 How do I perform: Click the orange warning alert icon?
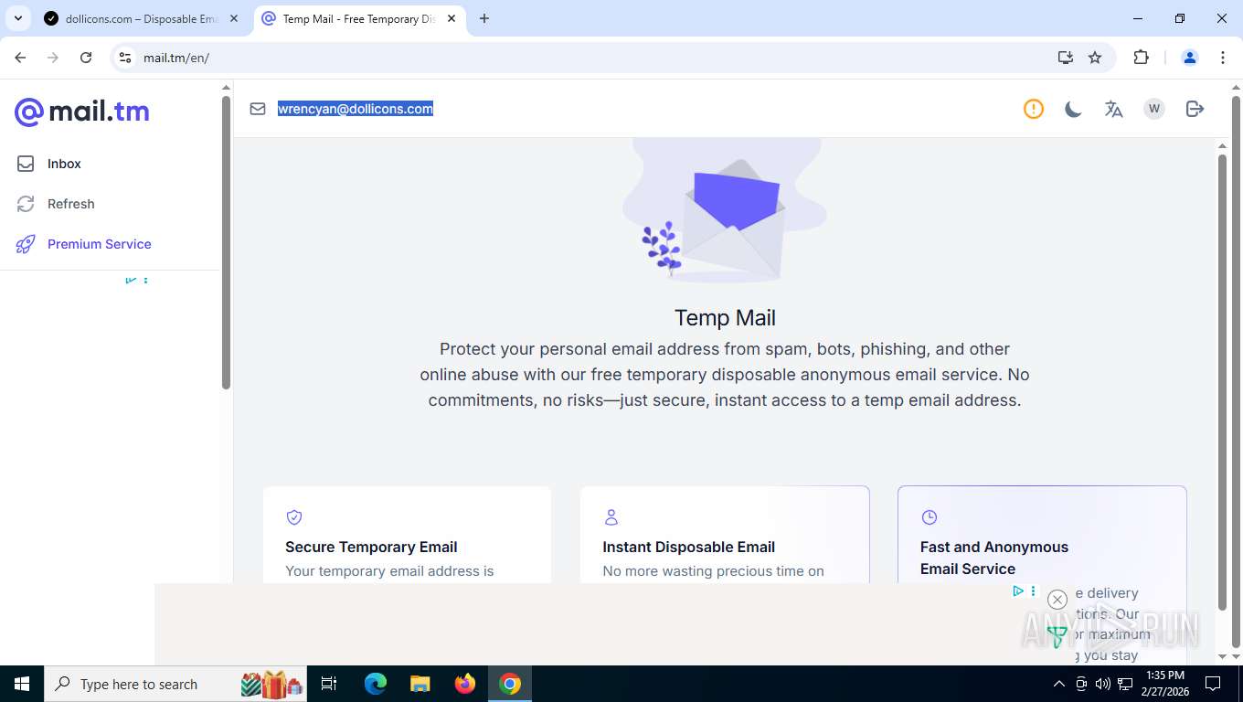tap(1034, 109)
